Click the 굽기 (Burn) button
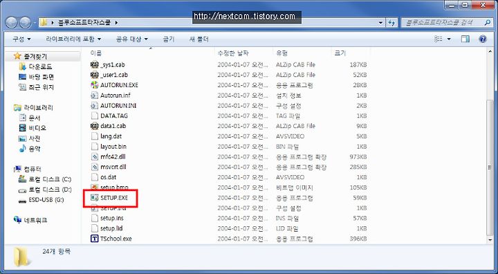Screen dimensions: 498x274 coord(169,39)
